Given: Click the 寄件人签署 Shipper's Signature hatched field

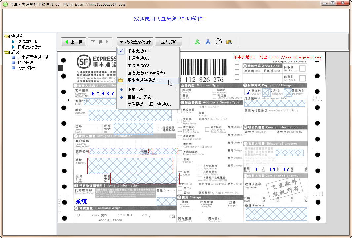Looking at the screenshot, I should 290,153.
